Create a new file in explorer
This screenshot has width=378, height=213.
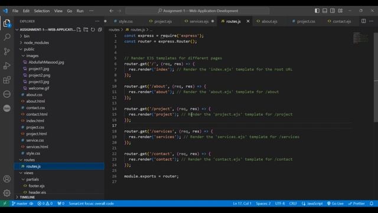coord(79,30)
